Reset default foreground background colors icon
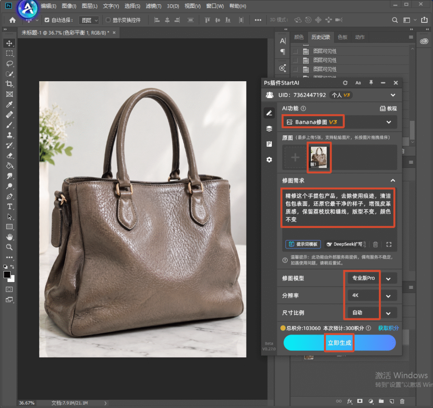Image resolution: width=433 pixels, height=408 pixels. 5,267
